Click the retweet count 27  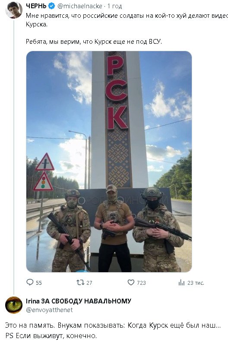(89, 283)
